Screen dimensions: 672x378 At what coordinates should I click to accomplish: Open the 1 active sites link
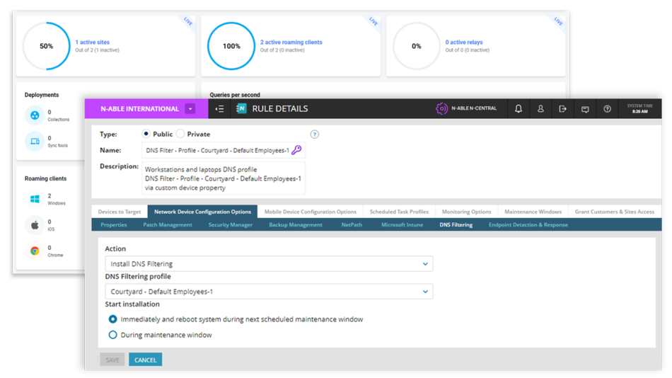[x=92, y=42]
